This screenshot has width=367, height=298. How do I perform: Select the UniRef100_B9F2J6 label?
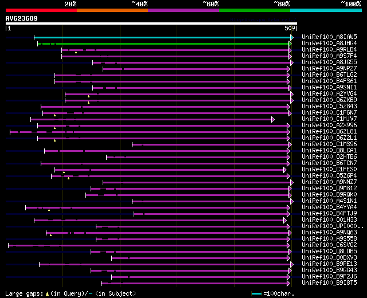(x=329, y=277)
